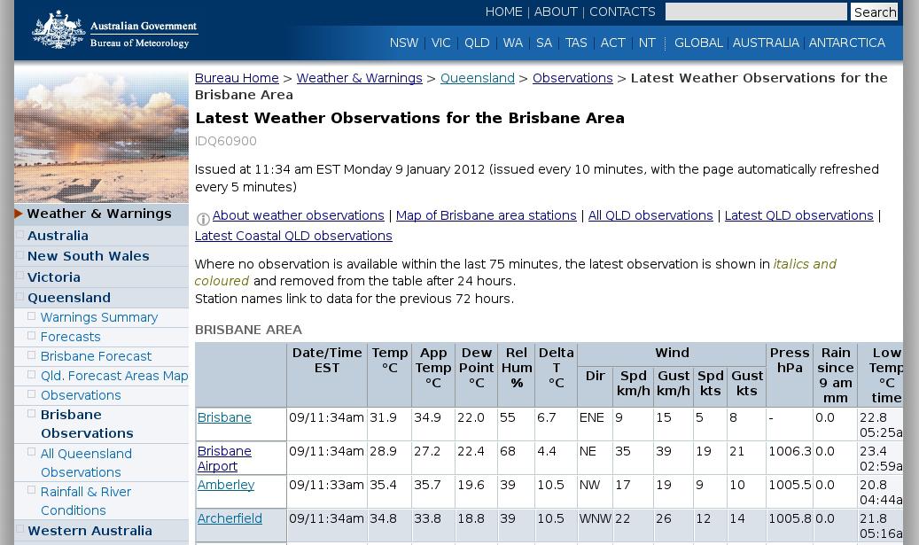This screenshot has width=919, height=545.
Task: Open the GLOBAL navigation tab
Action: coord(698,43)
